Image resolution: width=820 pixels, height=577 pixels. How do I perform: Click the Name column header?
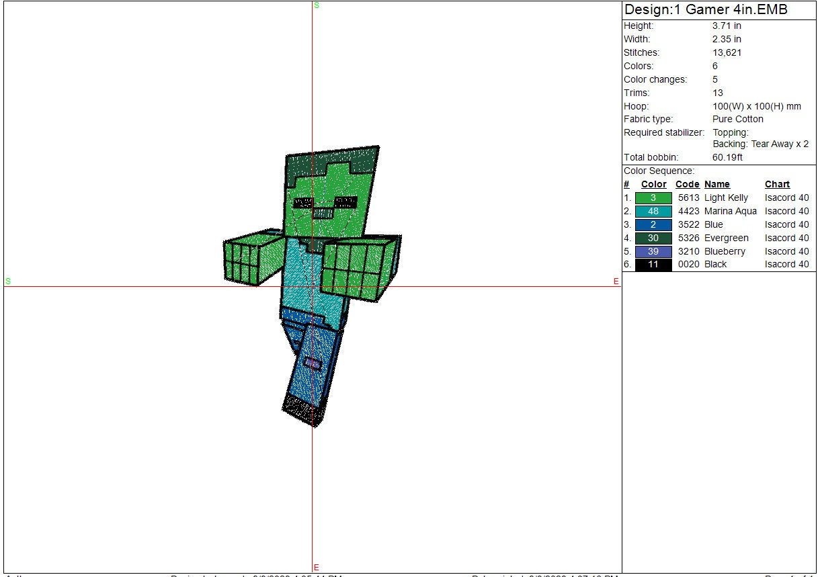716,185
